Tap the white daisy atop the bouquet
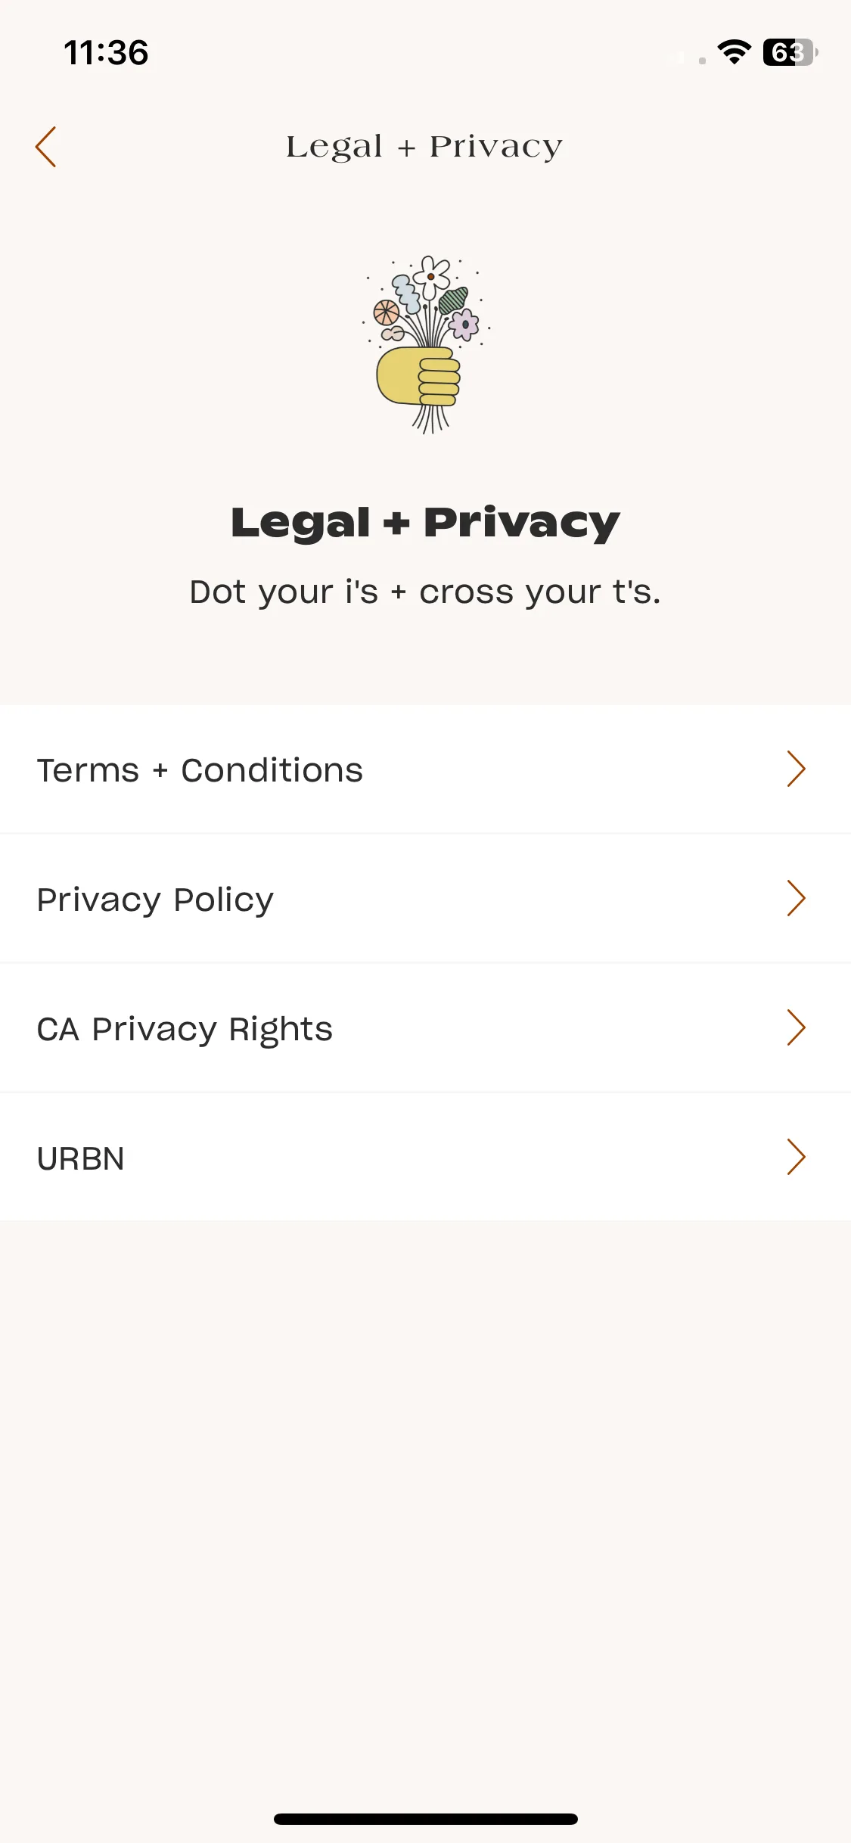 point(431,276)
